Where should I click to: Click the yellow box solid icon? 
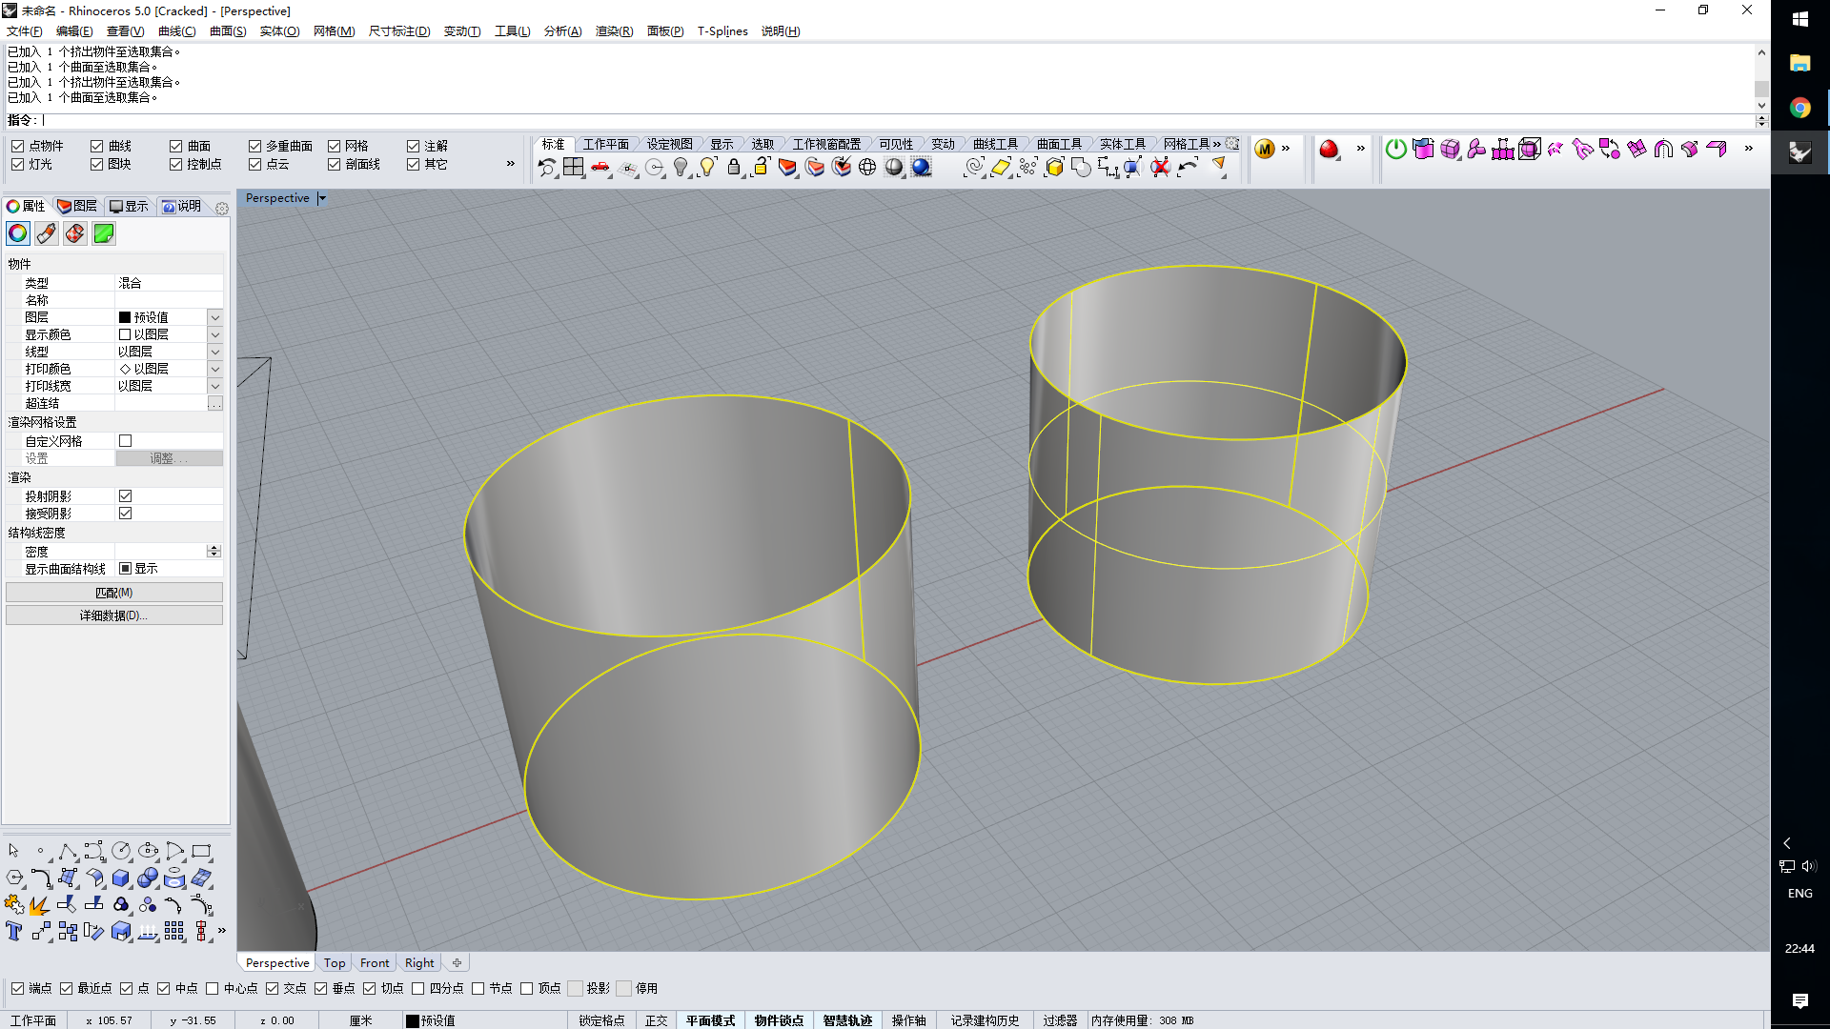(1054, 168)
